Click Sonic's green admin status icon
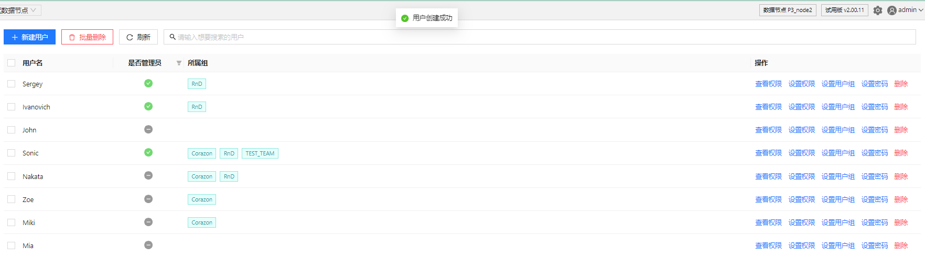The height and width of the screenshot is (257, 925). [148, 152]
